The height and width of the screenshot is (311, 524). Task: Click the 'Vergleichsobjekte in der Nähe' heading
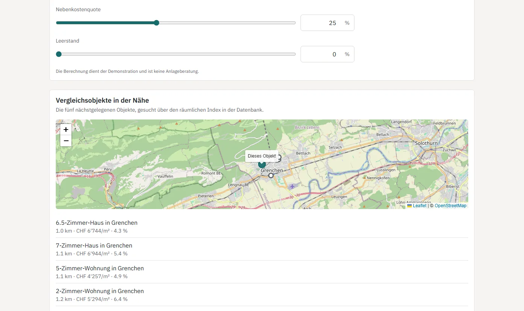point(102,100)
